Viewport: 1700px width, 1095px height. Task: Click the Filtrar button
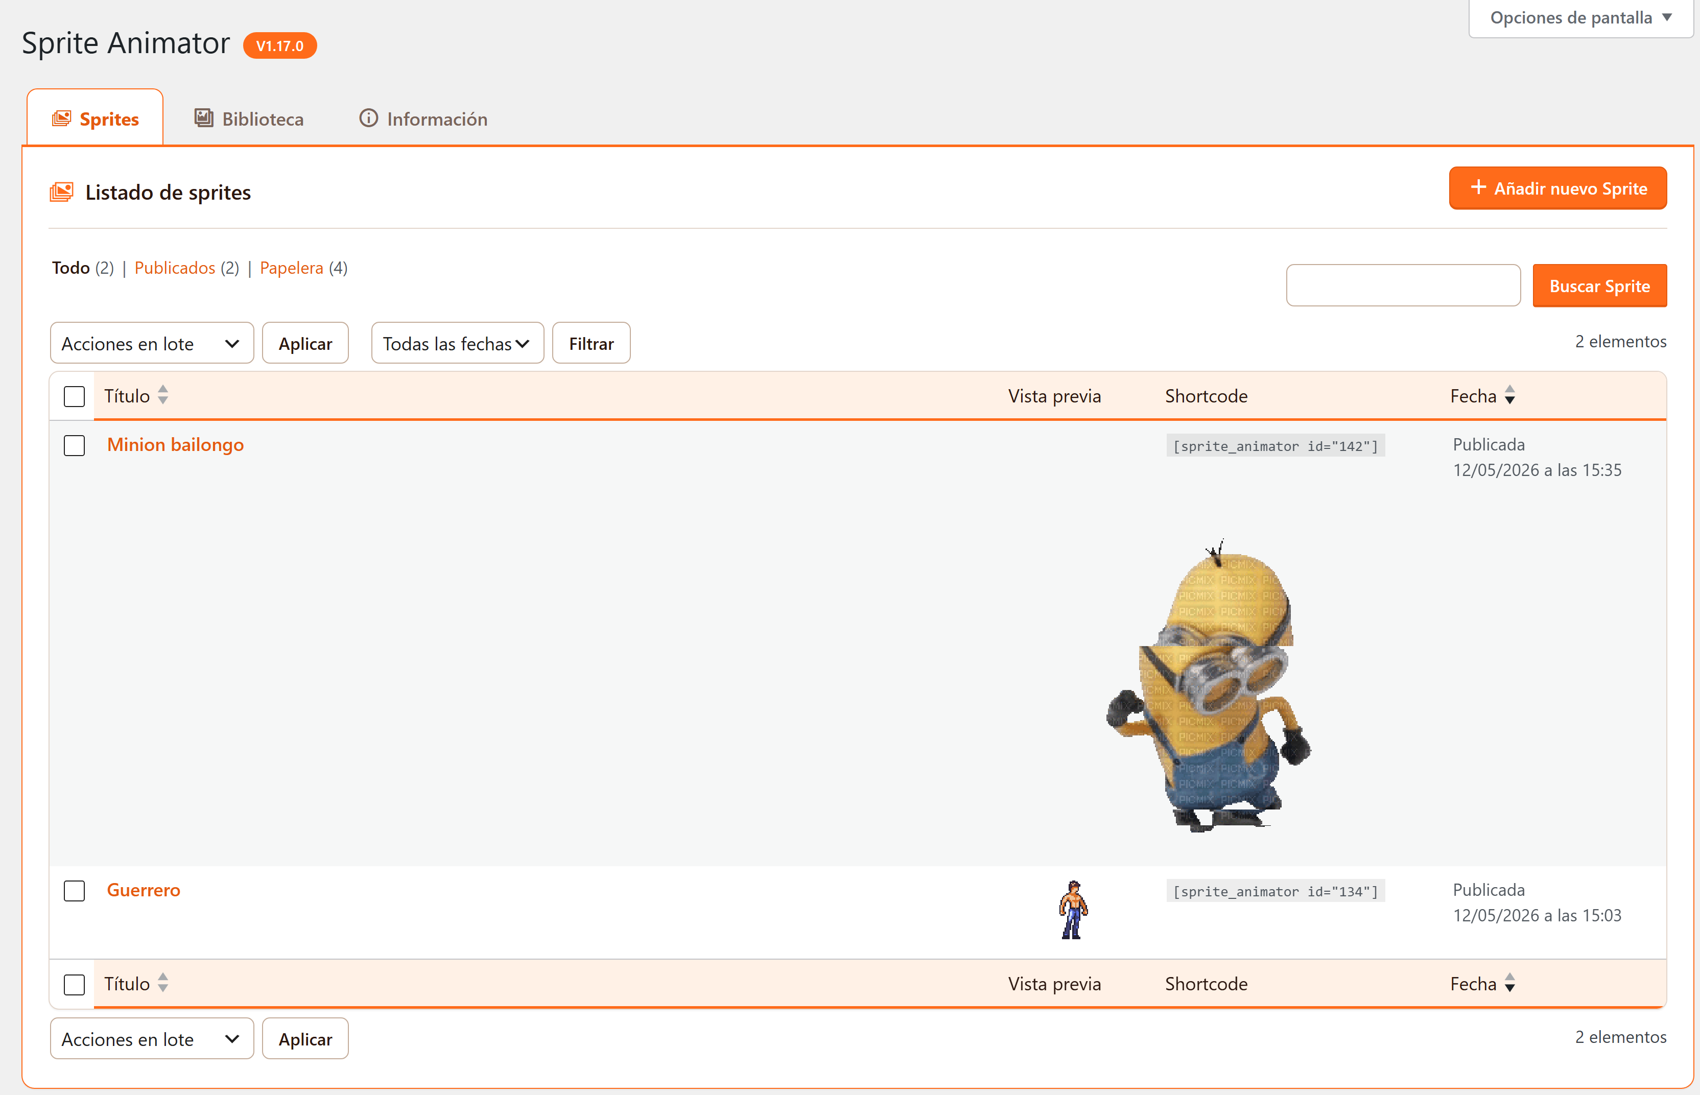point(592,343)
